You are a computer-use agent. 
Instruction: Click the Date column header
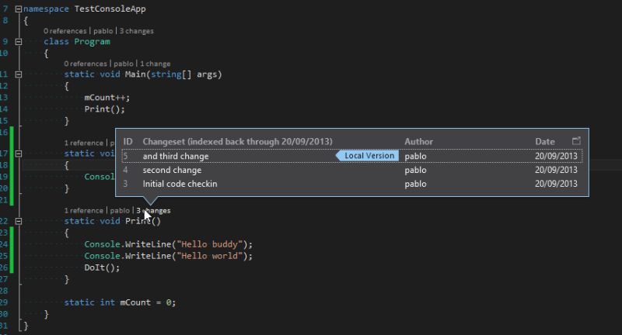click(545, 142)
